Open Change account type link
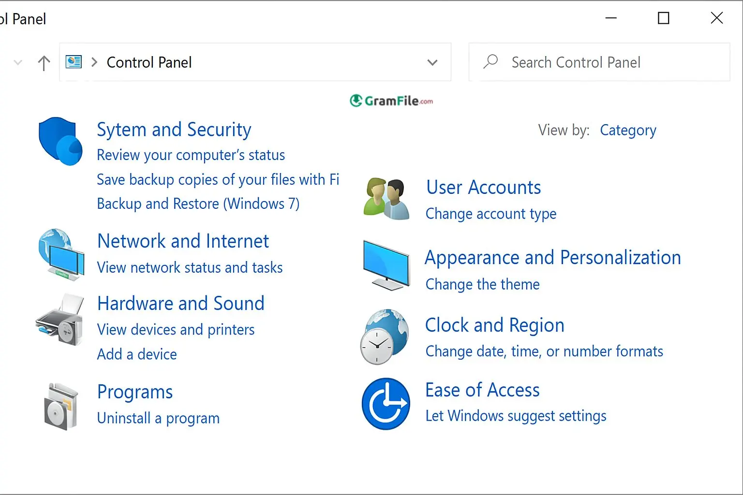Viewport: 743px width, 495px height. pyautogui.click(x=490, y=214)
